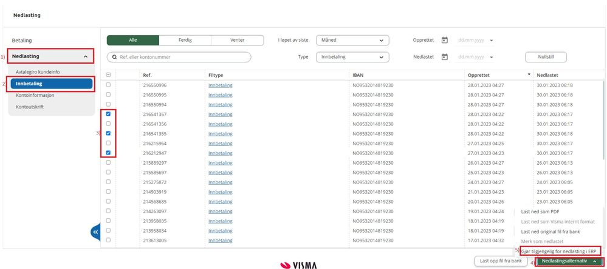Click the Opprettet column sort arrow

pyautogui.click(x=529, y=74)
